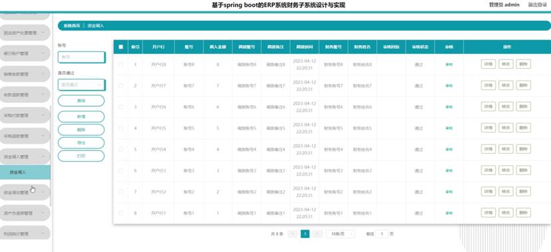The width and height of the screenshot is (551, 252).
Task: Click the 前往 page number input box
Action: click(x=382, y=234)
